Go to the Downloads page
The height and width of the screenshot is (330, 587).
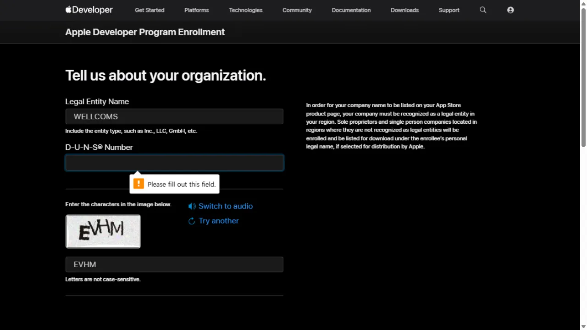[404, 10]
